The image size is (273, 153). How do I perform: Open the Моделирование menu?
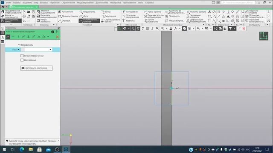click(85, 3)
